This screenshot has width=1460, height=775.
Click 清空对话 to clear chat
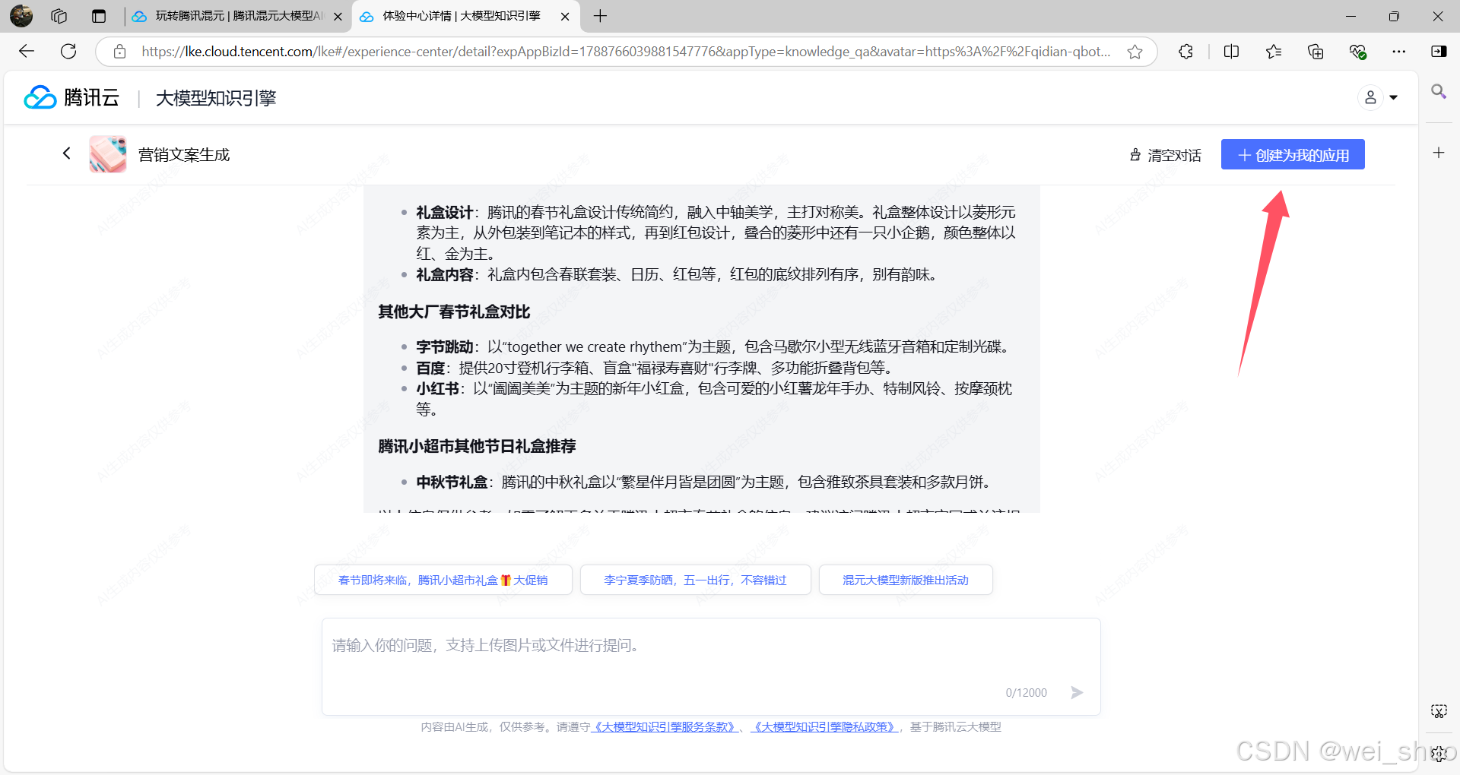tap(1165, 155)
